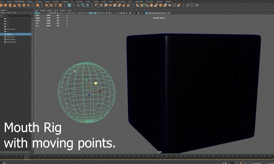
Task: Click the sweep mesh shelf icon
Action: point(51,5)
